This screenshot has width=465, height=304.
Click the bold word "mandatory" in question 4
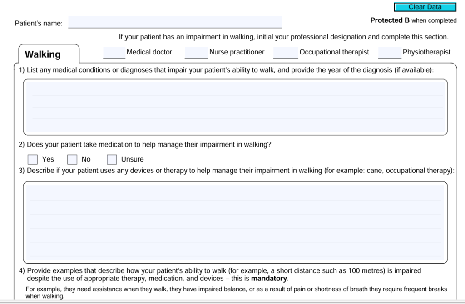[x=269, y=278]
